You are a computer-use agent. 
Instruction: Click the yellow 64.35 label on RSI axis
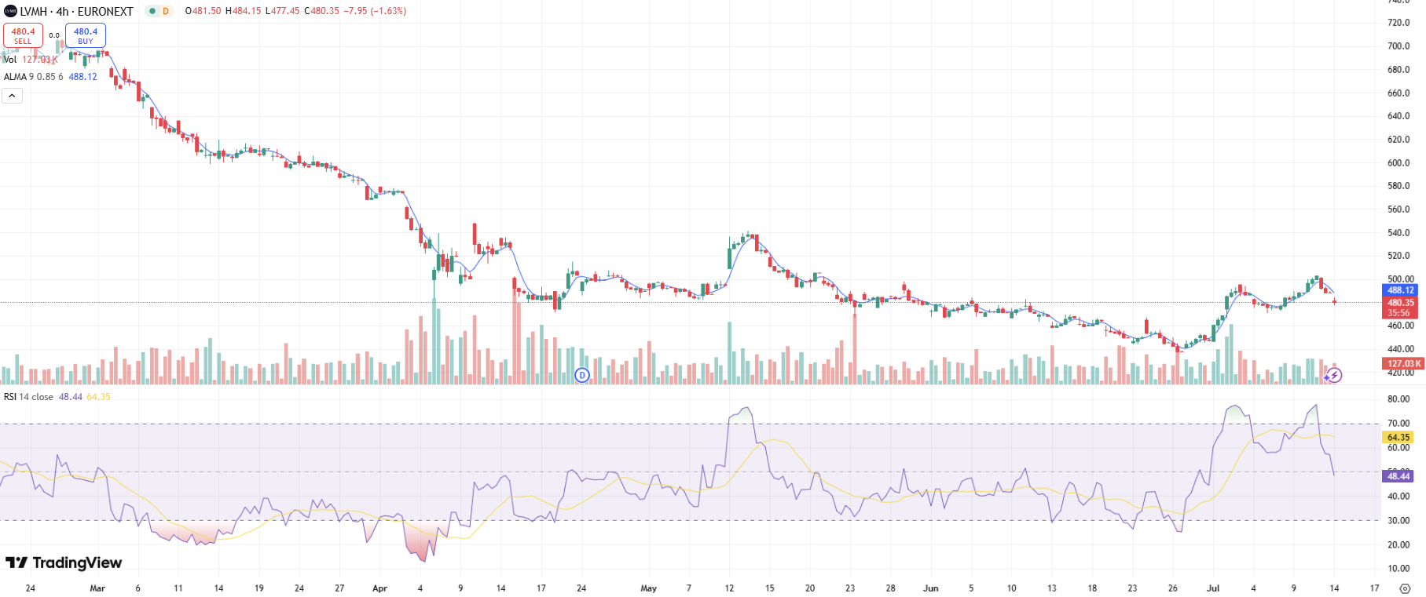click(1398, 438)
